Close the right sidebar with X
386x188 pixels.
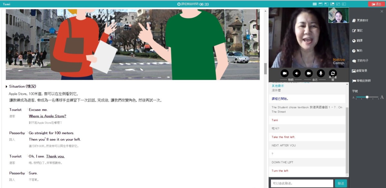382,11
